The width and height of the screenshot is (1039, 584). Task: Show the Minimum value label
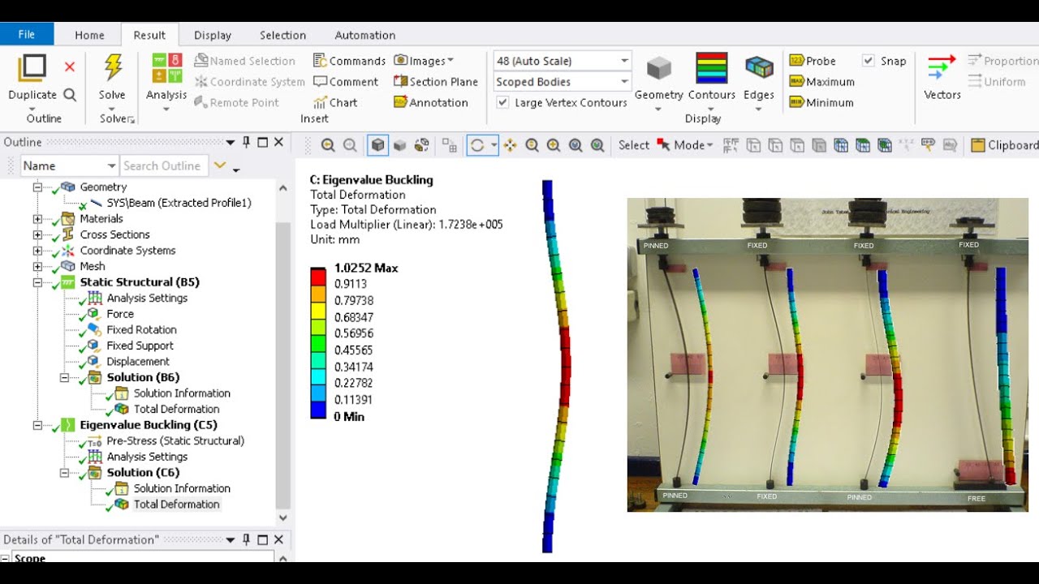pyautogui.click(x=821, y=103)
